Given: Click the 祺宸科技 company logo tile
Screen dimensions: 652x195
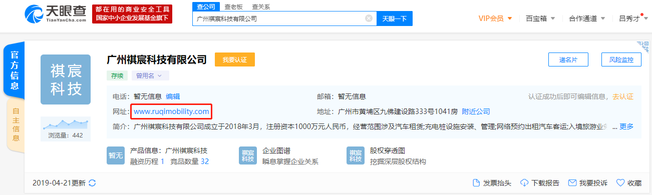Looking at the screenshot, I should click(66, 79).
